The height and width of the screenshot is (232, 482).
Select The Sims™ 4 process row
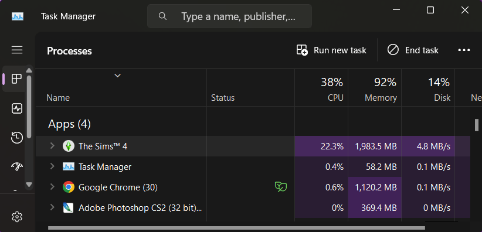tap(253, 146)
